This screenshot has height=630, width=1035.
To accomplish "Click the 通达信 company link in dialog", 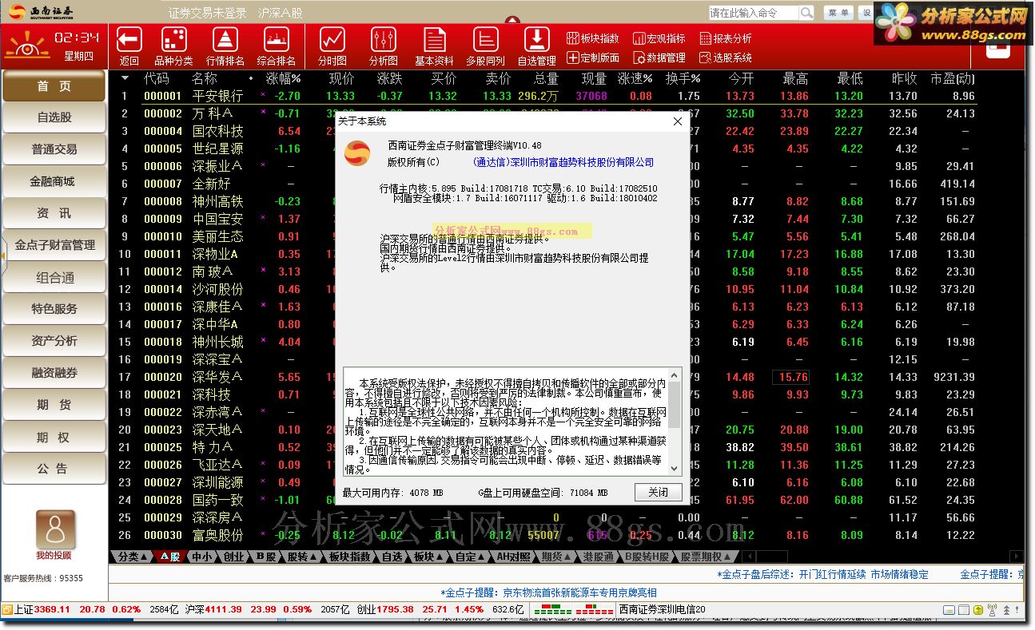I will pyautogui.click(x=563, y=162).
